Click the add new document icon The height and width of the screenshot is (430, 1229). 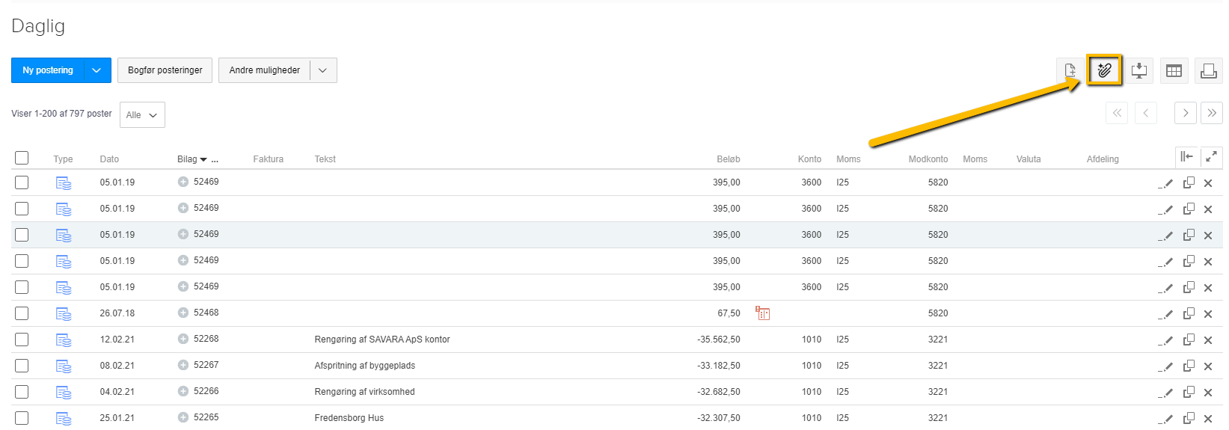click(1070, 70)
